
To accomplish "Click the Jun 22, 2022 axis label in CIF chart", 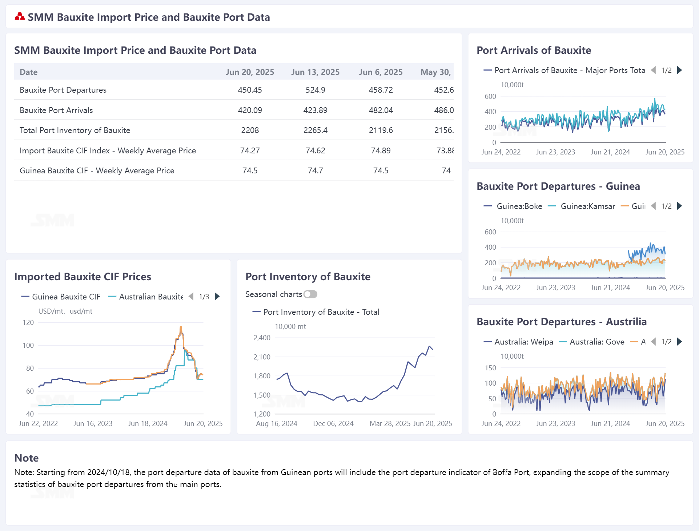I will [x=38, y=423].
